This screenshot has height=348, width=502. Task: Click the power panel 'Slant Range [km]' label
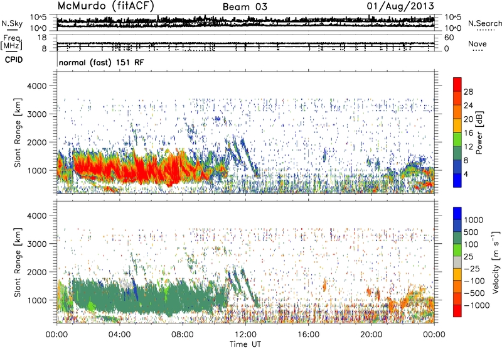click(x=18, y=133)
